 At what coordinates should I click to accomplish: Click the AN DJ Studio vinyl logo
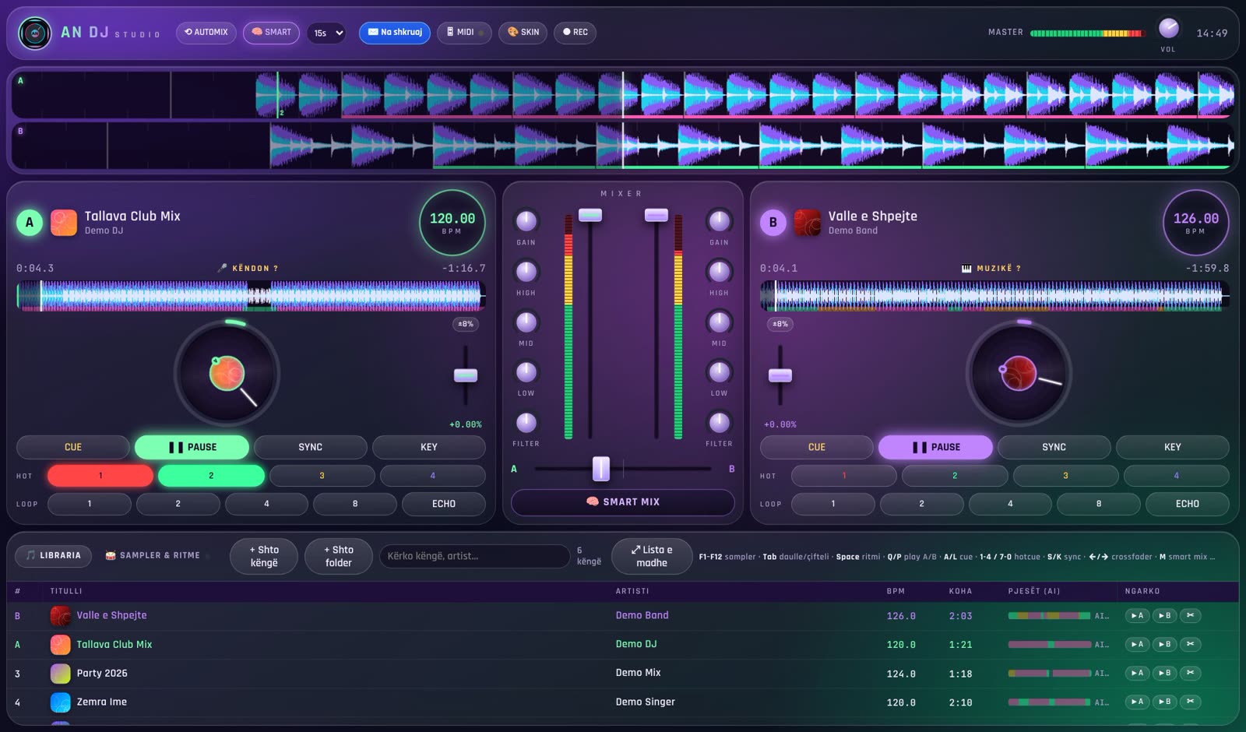(x=34, y=33)
